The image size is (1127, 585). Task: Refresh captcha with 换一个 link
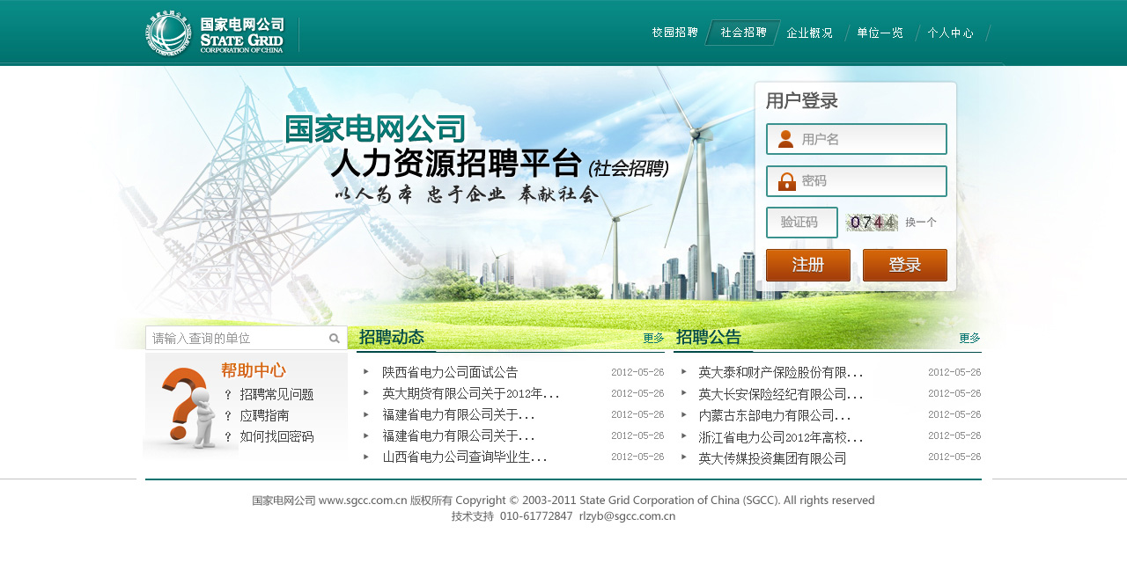pos(921,223)
